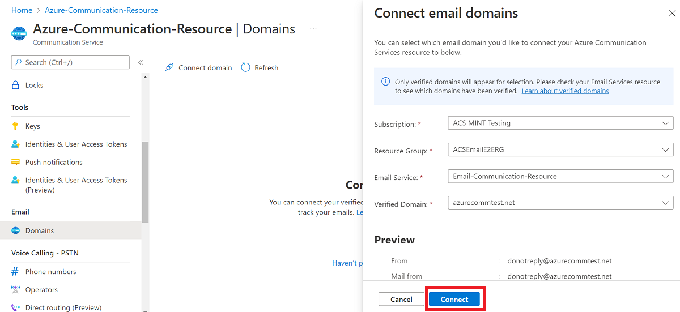Open Learn about verified domains link

565,91
